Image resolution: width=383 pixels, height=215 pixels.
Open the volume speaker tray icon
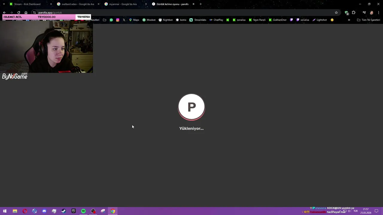click(x=349, y=211)
